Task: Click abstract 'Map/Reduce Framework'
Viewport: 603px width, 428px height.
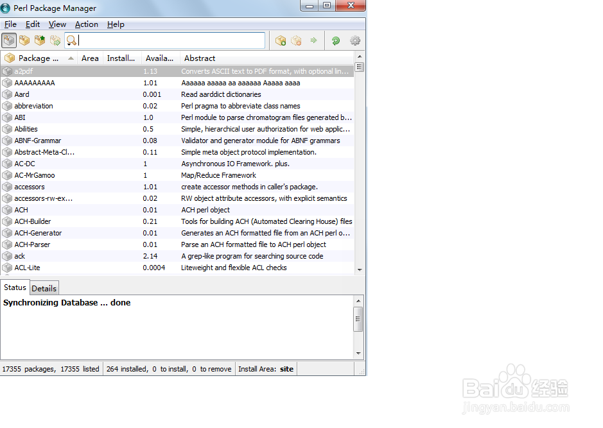Action: pyautogui.click(x=218, y=175)
